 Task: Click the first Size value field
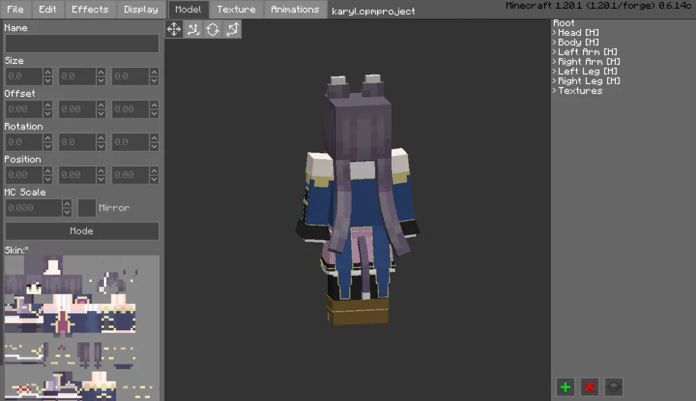24,76
